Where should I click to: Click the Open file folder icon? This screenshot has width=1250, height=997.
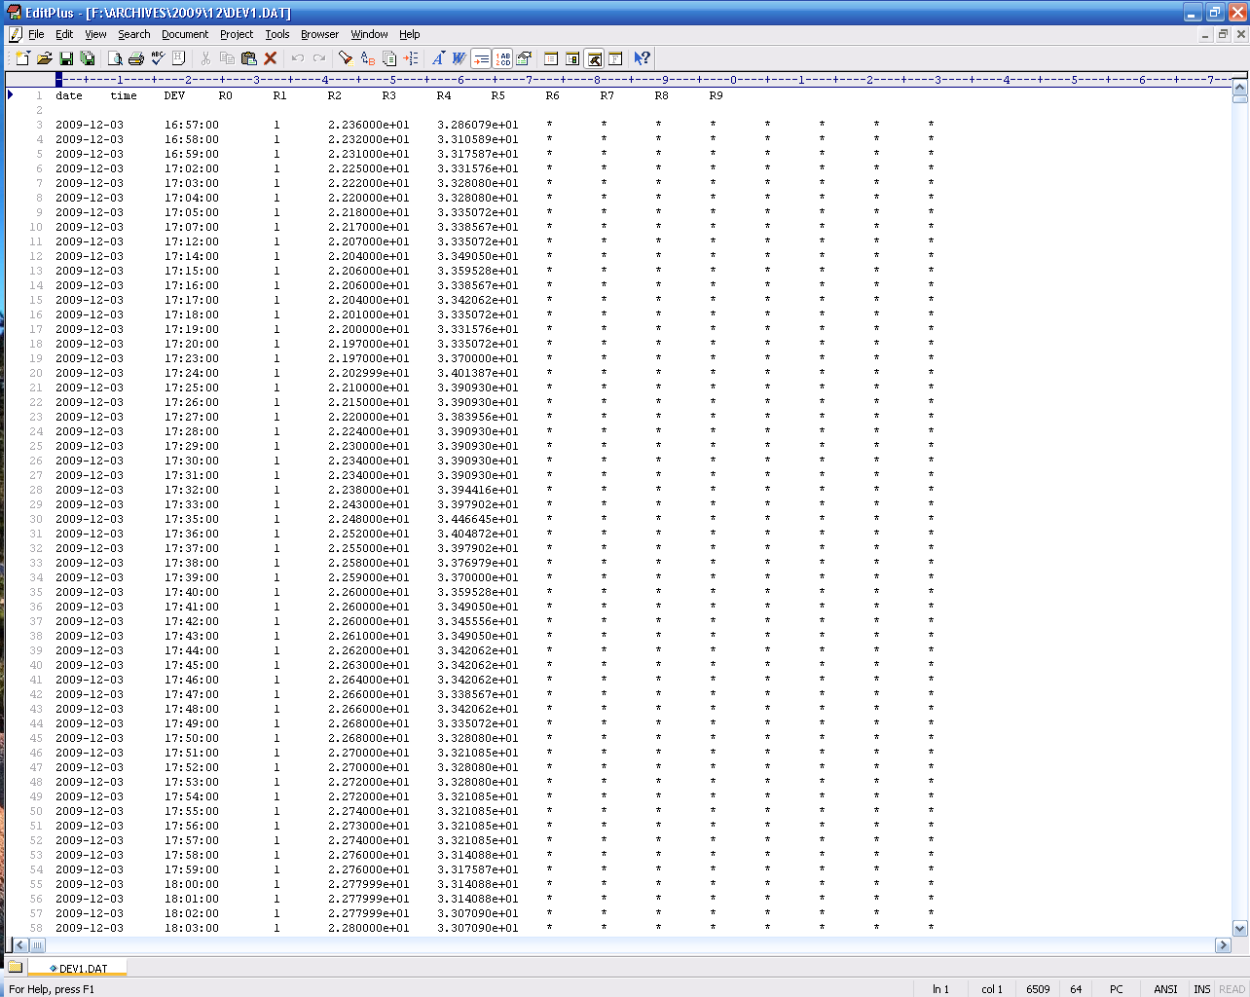(x=45, y=58)
